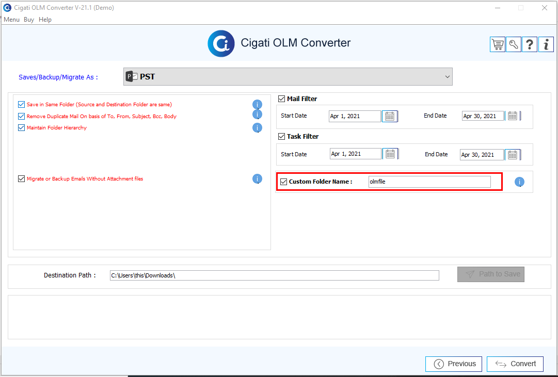558x377 pixels.
Task: Click the key activation icon
Action: pyautogui.click(x=514, y=44)
